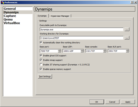Select VirtualBox in the preferences list
Screen dimensions: 138x107
(12, 23)
